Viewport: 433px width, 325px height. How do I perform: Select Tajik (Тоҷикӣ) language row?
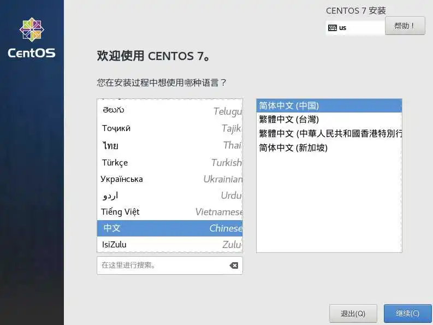point(170,128)
